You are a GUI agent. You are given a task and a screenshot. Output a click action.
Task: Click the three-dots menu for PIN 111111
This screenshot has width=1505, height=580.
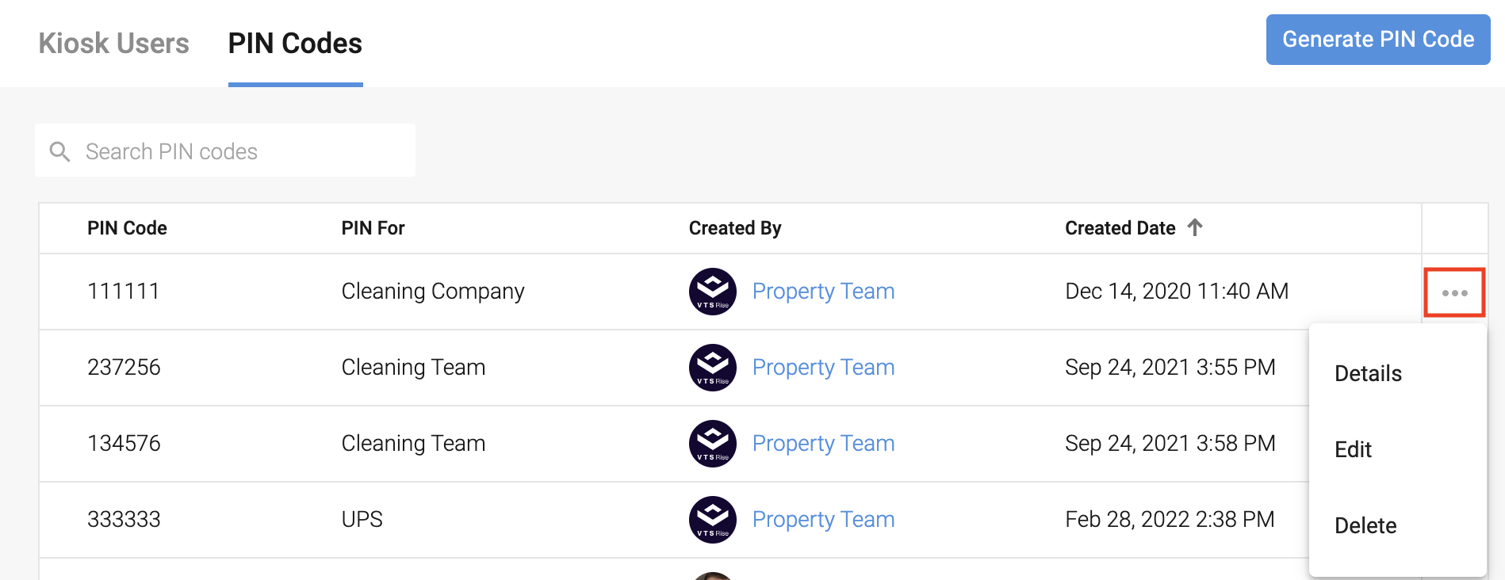pos(1454,292)
